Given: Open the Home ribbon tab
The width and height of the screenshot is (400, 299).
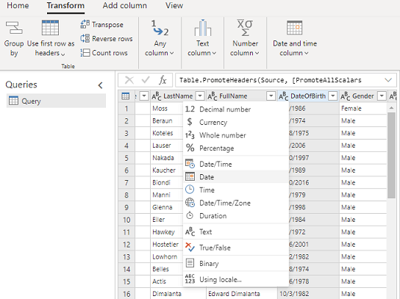Looking at the screenshot, I should (x=18, y=6).
